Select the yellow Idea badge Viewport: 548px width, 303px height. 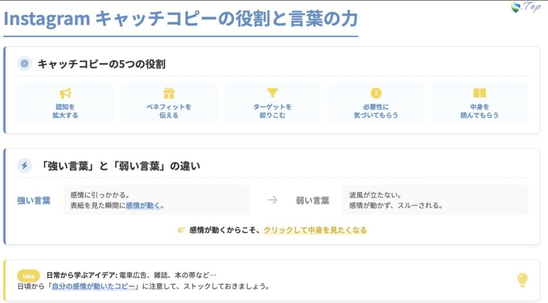coord(28,276)
